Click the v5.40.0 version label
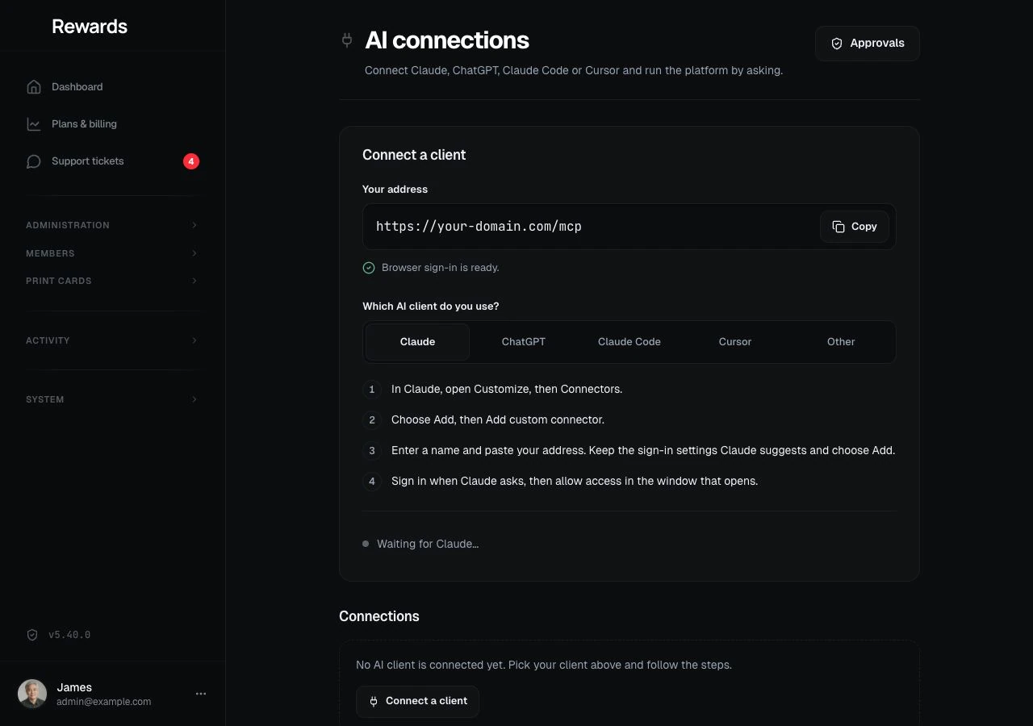 click(69, 635)
